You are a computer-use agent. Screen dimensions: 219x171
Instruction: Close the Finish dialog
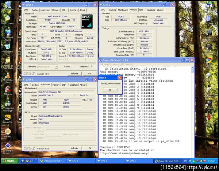point(119,78)
